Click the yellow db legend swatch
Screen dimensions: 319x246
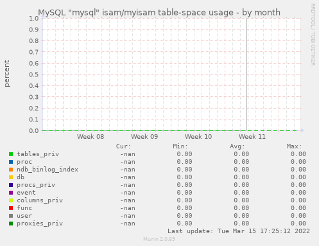pyautogui.click(x=11, y=177)
